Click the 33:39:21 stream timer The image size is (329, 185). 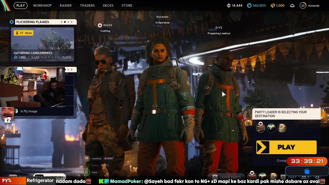(x=307, y=161)
